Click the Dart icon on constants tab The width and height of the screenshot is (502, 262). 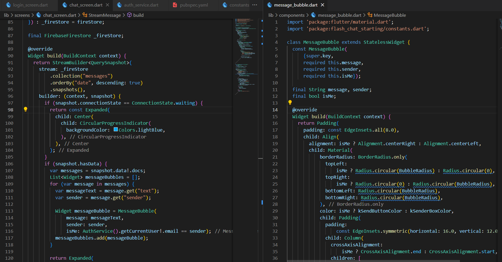(x=224, y=5)
